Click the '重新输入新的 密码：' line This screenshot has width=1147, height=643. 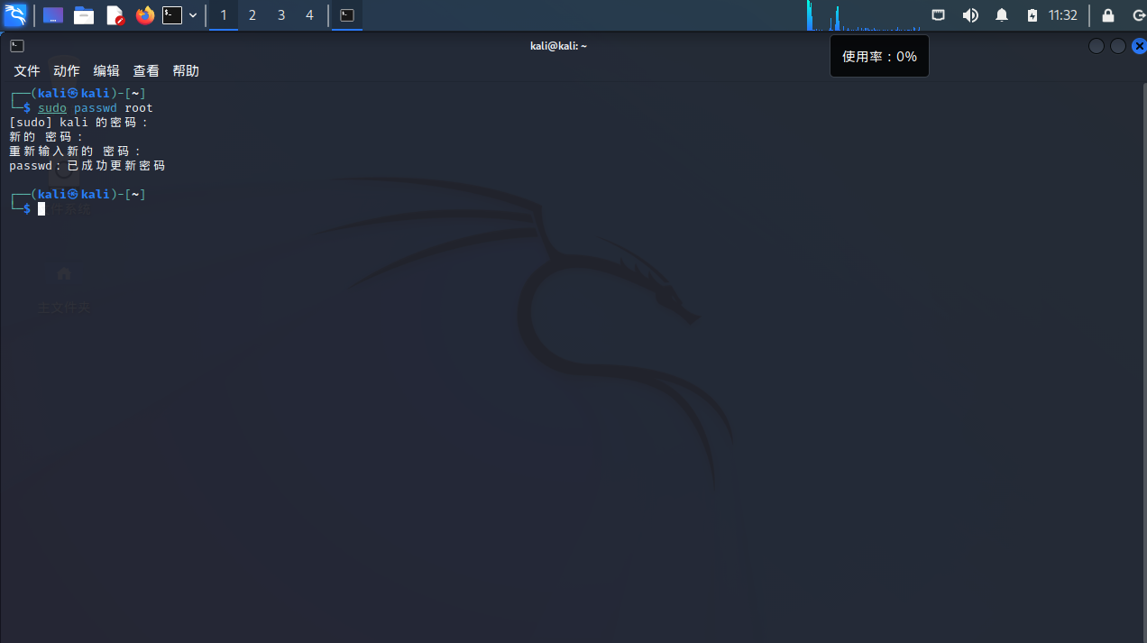[75, 152]
